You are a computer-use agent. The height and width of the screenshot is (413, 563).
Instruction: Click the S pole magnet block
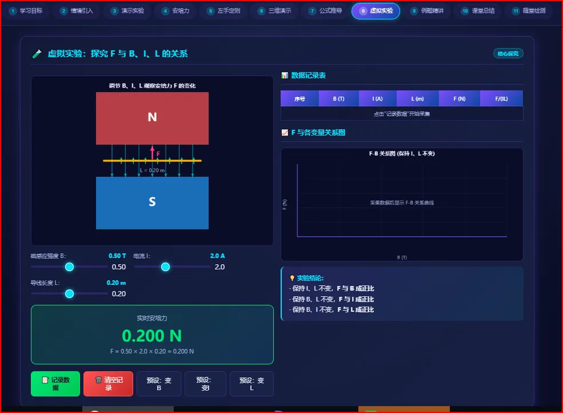[x=152, y=202]
